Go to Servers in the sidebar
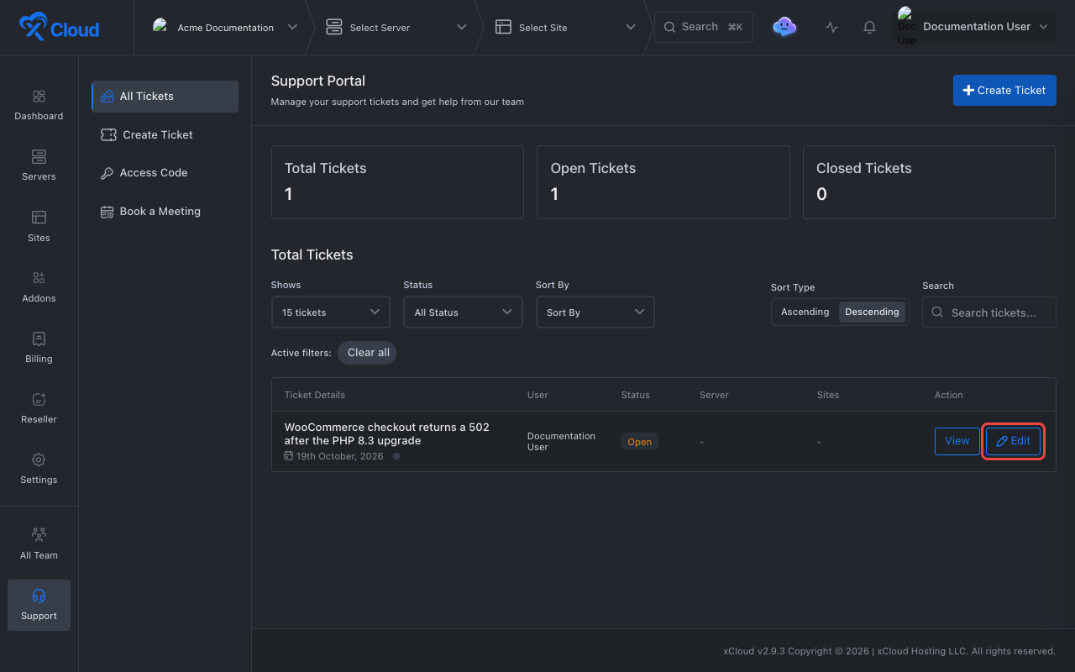Screen dimensions: 1075x672 coord(39,165)
